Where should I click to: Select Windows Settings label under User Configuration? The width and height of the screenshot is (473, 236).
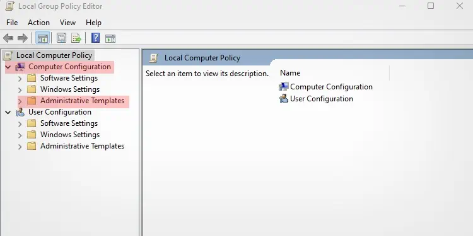click(70, 135)
